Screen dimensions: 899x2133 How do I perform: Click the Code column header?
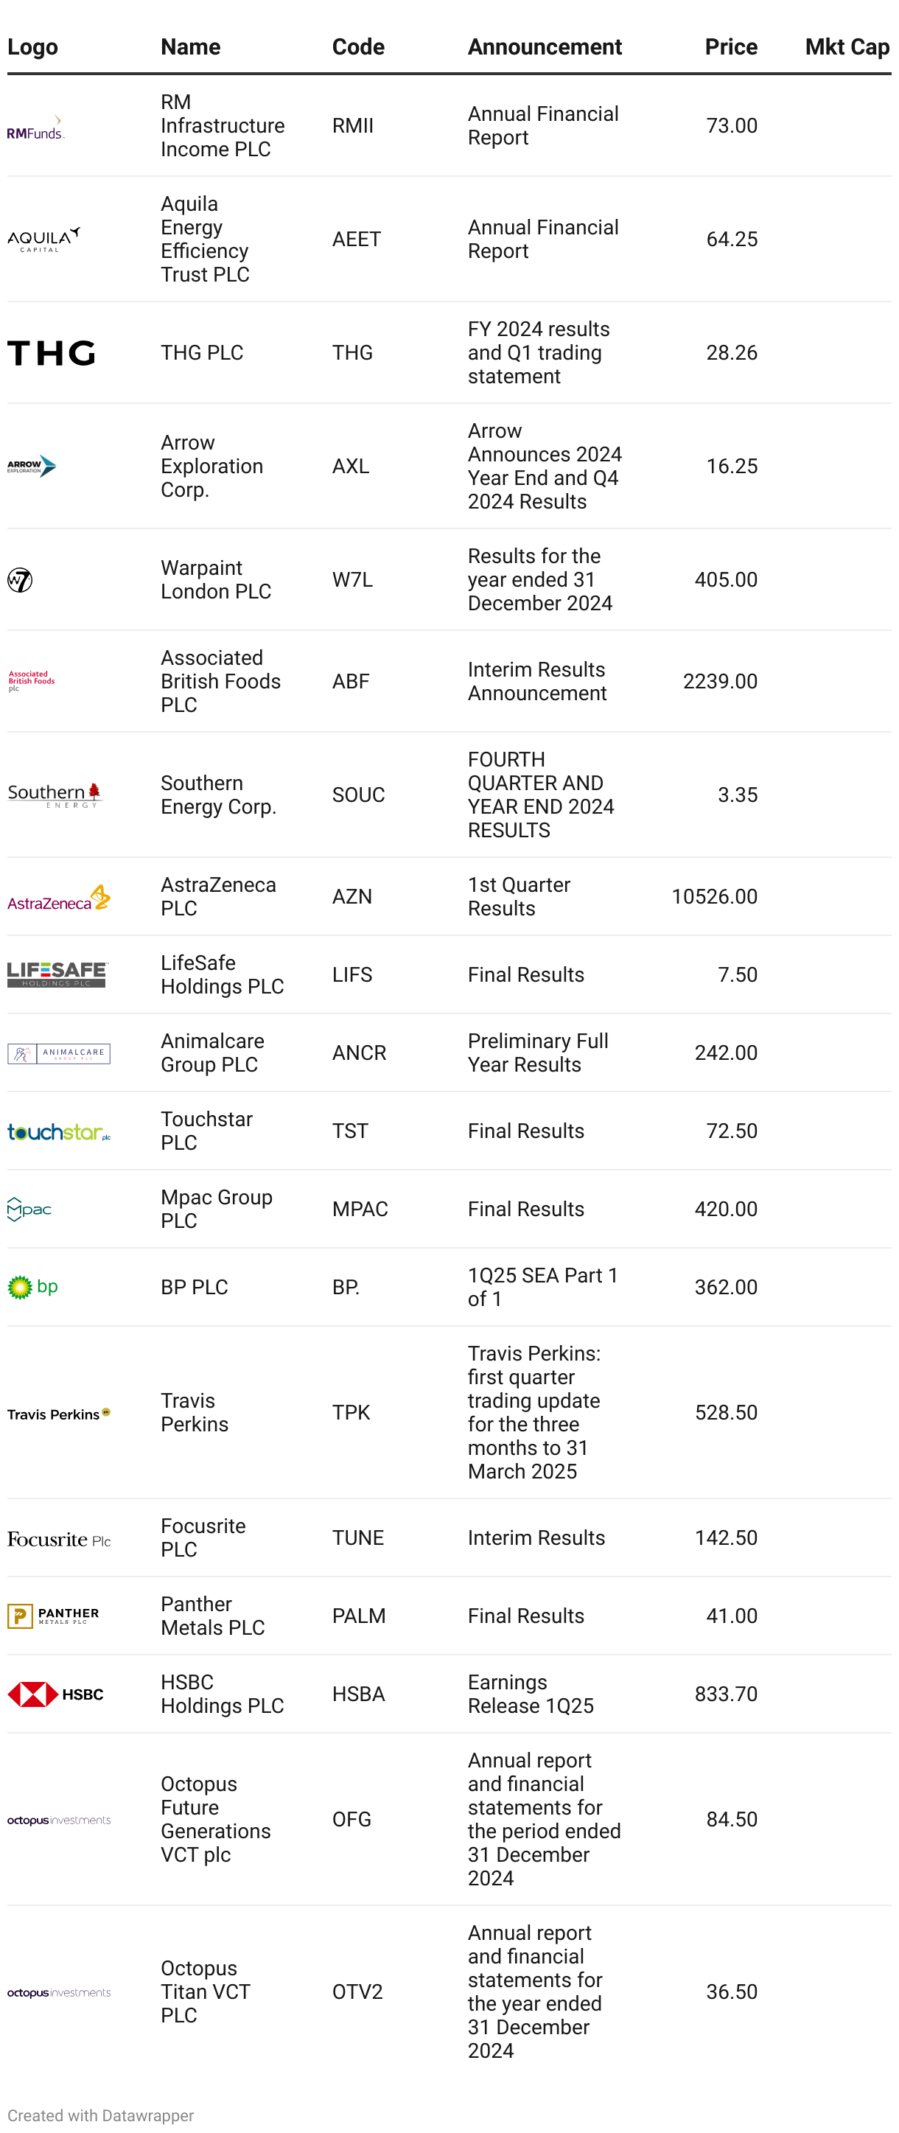click(357, 47)
